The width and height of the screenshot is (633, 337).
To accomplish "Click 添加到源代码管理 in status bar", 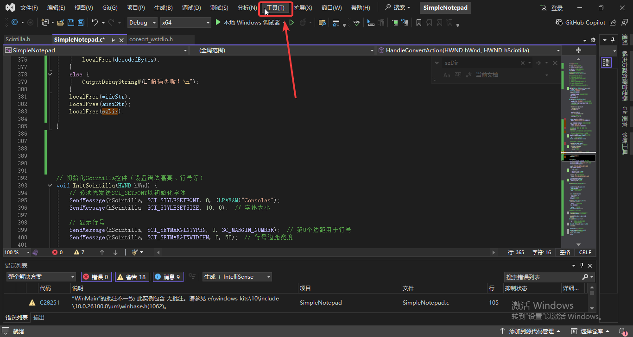I will (531, 331).
